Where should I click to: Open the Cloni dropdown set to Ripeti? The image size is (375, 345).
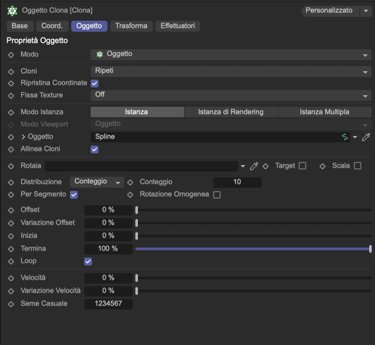coord(231,71)
